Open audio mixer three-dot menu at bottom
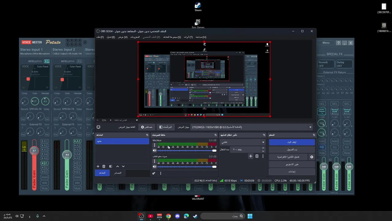392x221 pixels. (x=160, y=173)
